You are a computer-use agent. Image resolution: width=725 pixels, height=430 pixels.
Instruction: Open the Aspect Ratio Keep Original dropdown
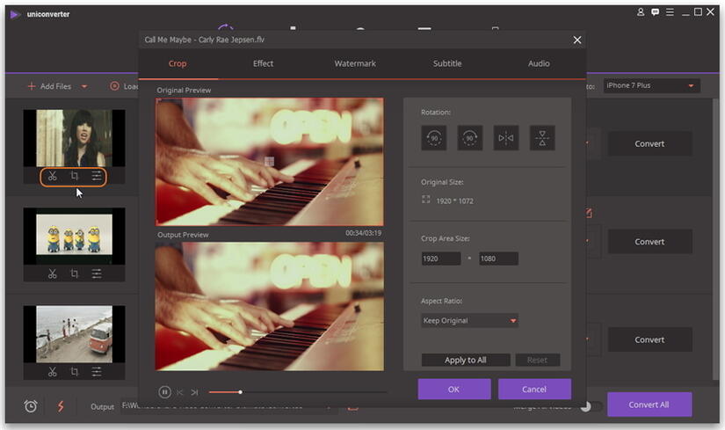(469, 320)
